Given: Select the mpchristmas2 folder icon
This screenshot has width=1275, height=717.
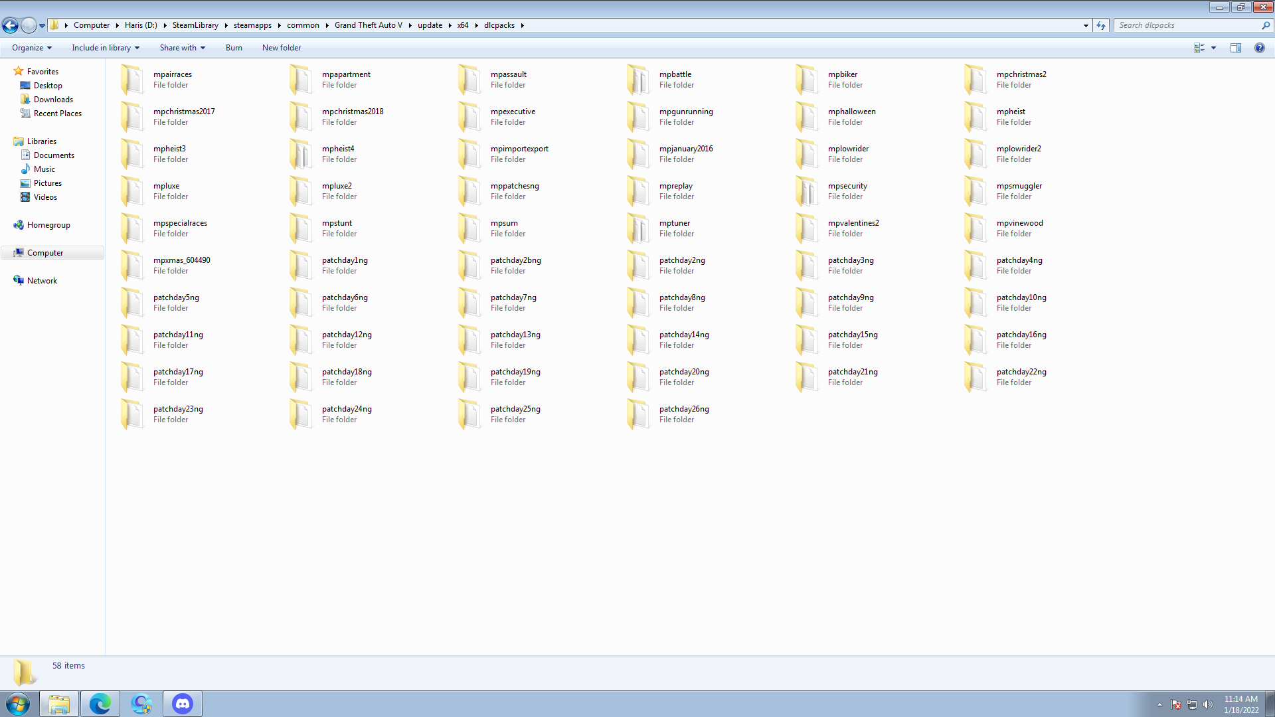Looking at the screenshot, I should click(976, 80).
